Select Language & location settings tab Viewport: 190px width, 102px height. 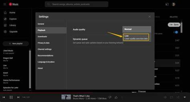pyautogui.click(x=51, y=62)
